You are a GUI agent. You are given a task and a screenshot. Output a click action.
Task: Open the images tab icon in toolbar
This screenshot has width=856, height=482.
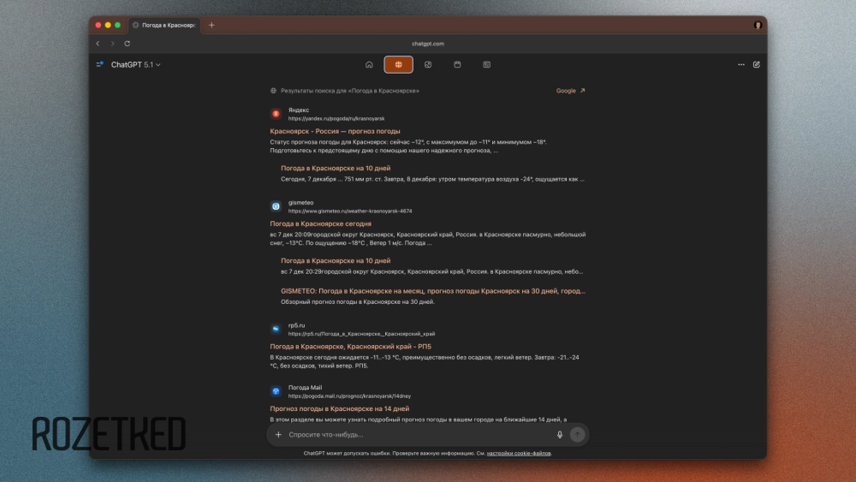click(x=428, y=64)
